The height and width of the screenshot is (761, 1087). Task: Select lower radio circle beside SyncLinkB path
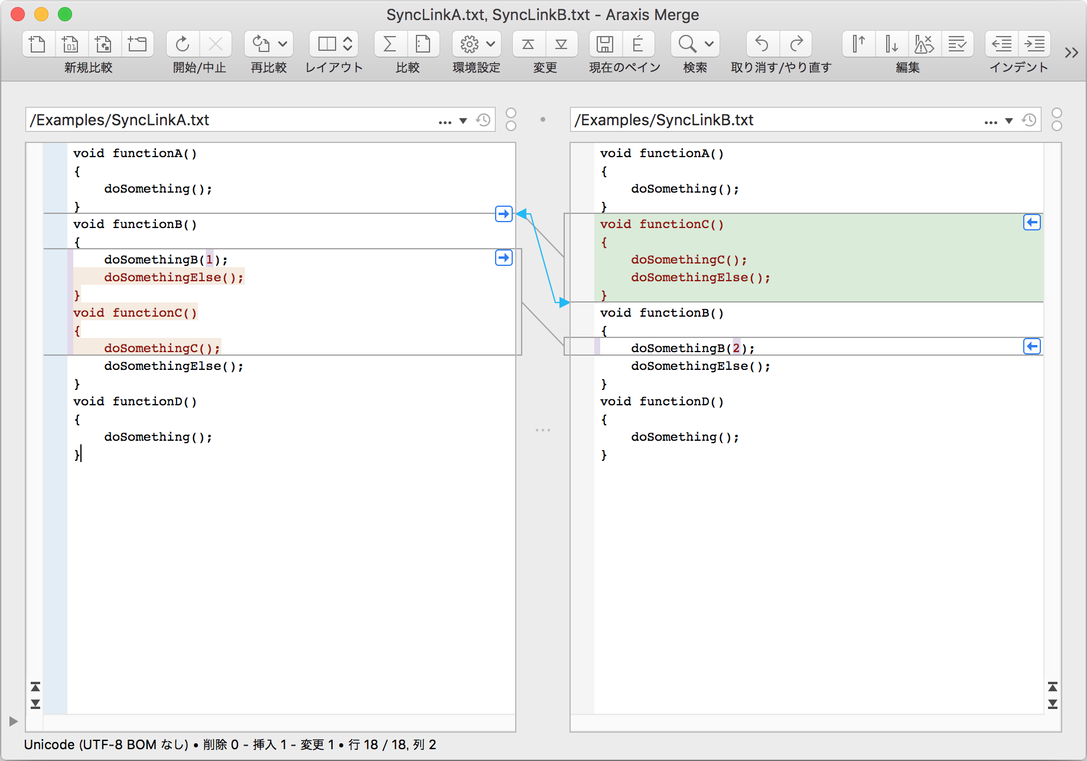click(1057, 126)
